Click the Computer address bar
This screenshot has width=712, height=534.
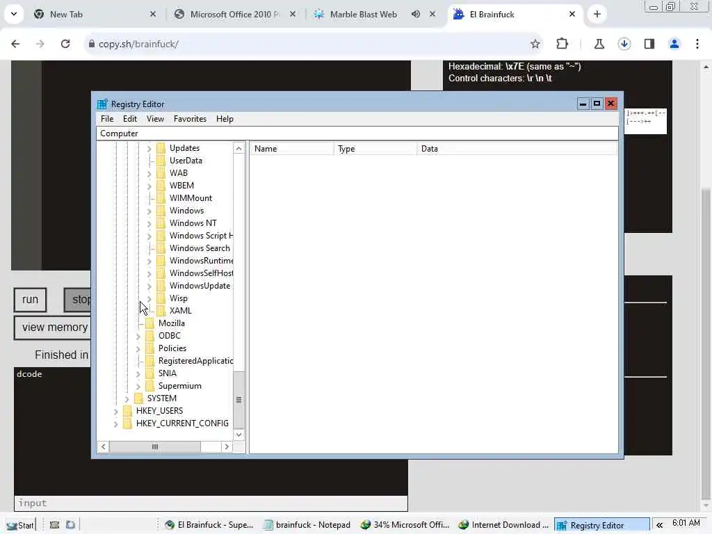coord(357,133)
